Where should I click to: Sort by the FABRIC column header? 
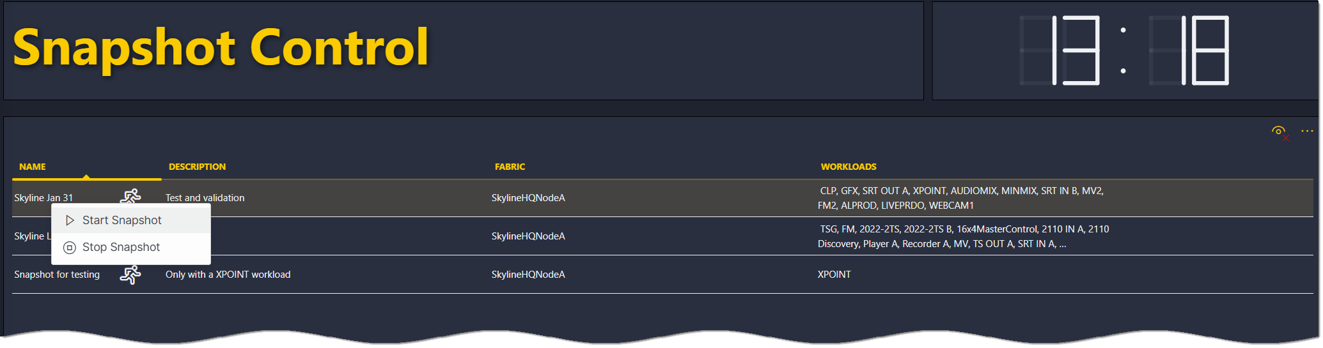[x=510, y=167]
